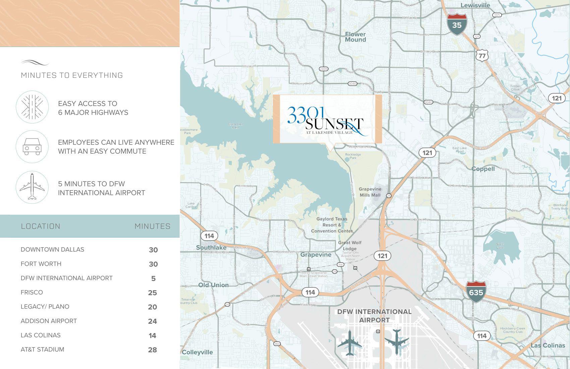Viewport: 570px width, 369px height.
Task: Click 5 Minutes to DFW International Airport text
Action: click(x=102, y=188)
